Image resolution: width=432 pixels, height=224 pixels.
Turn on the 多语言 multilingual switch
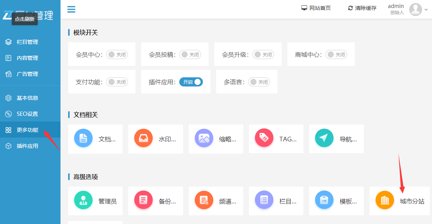[x=259, y=82]
